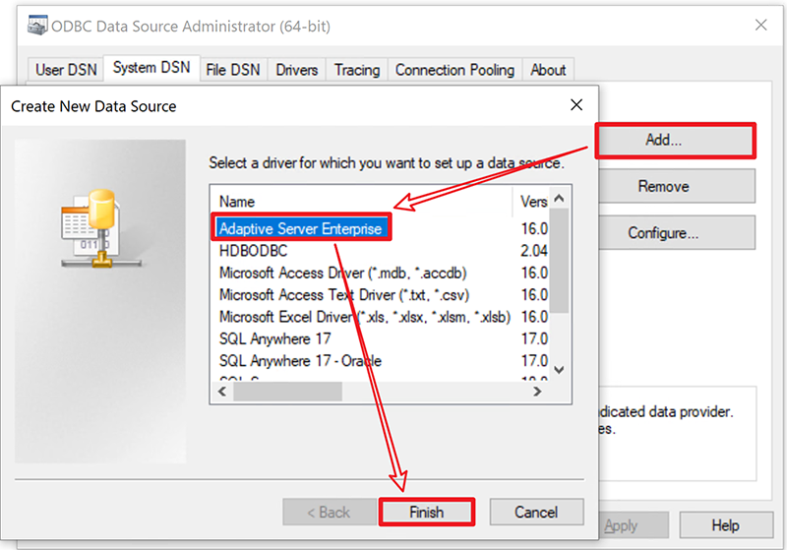Screen dimensions: 787x550
Task: Select the Drivers tab
Action: (x=296, y=70)
